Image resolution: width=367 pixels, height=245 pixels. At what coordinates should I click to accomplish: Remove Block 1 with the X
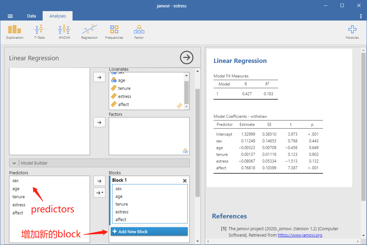(x=185, y=181)
